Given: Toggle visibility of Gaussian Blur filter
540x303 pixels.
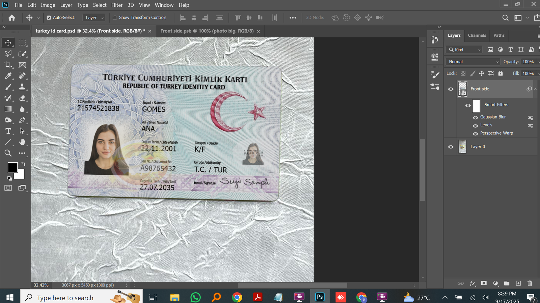Looking at the screenshot, I should click(x=475, y=117).
